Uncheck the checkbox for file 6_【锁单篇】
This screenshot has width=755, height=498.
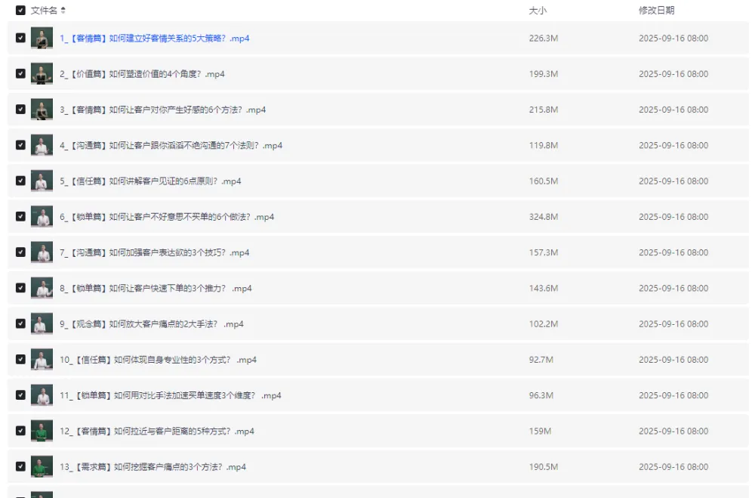point(20,217)
